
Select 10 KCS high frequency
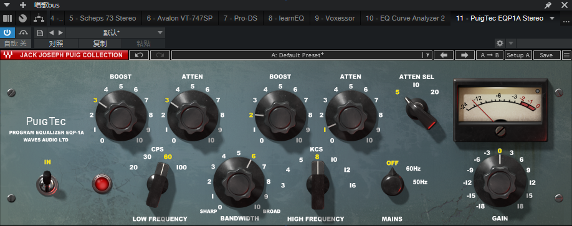click(x=334, y=159)
